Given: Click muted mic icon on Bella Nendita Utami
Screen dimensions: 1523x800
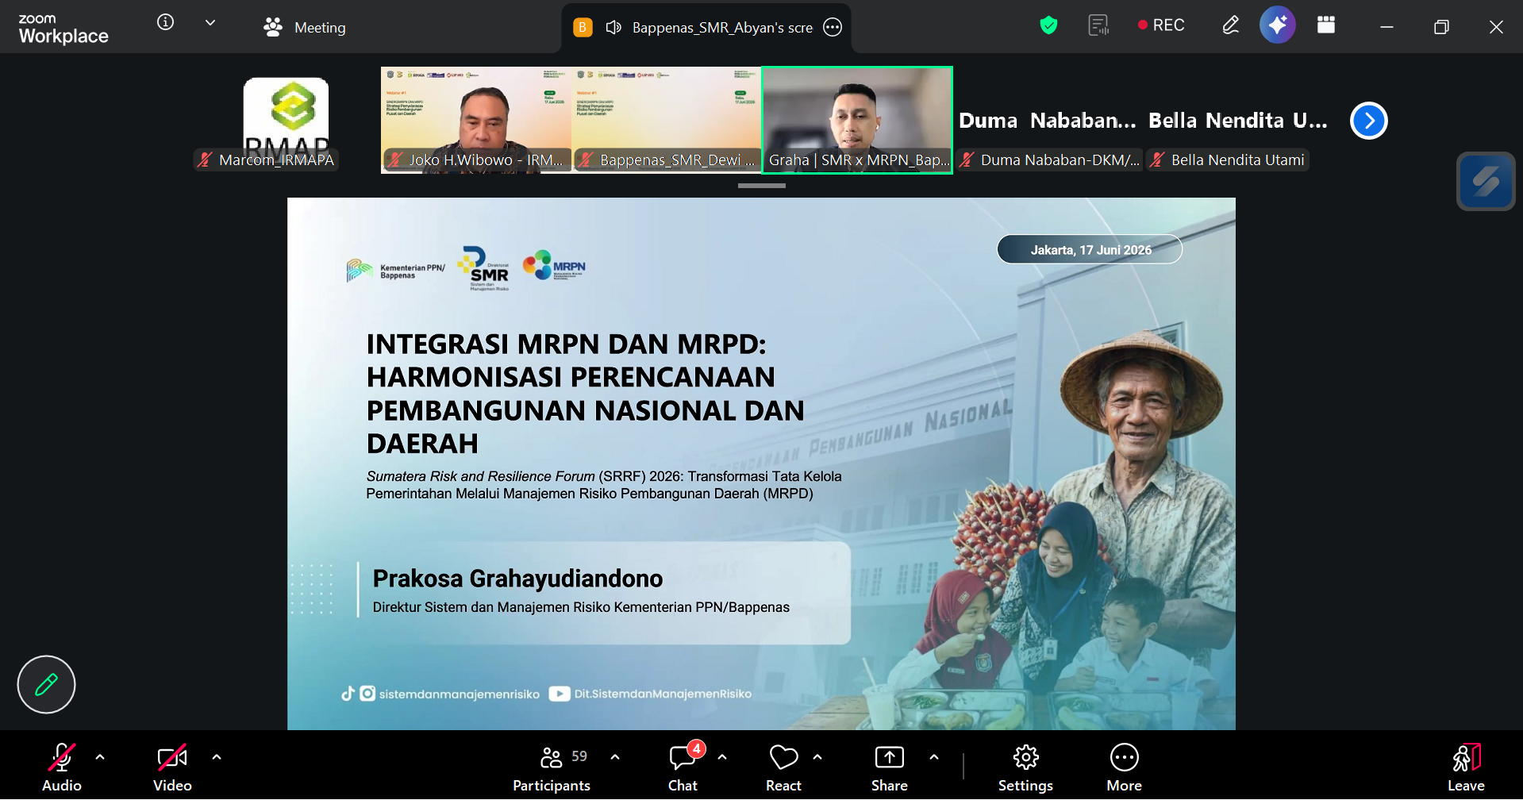Looking at the screenshot, I should (x=1157, y=160).
